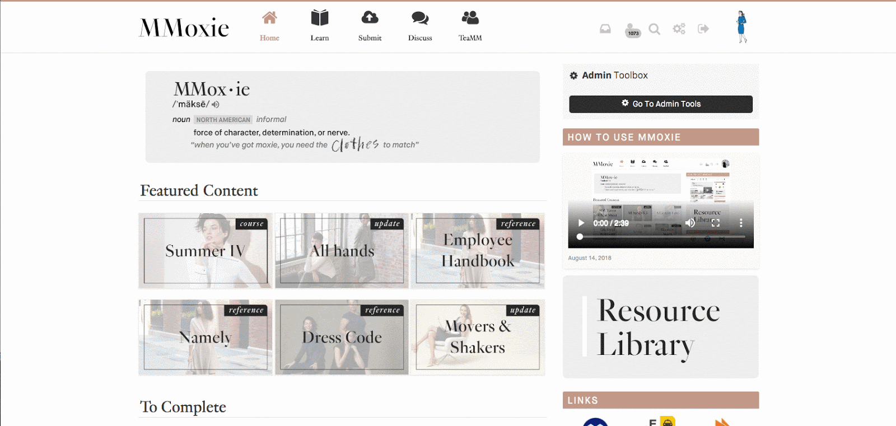Image resolution: width=896 pixels, height=426 pixels.
Task: Open the Submit menu item
Action: [370, 26]
